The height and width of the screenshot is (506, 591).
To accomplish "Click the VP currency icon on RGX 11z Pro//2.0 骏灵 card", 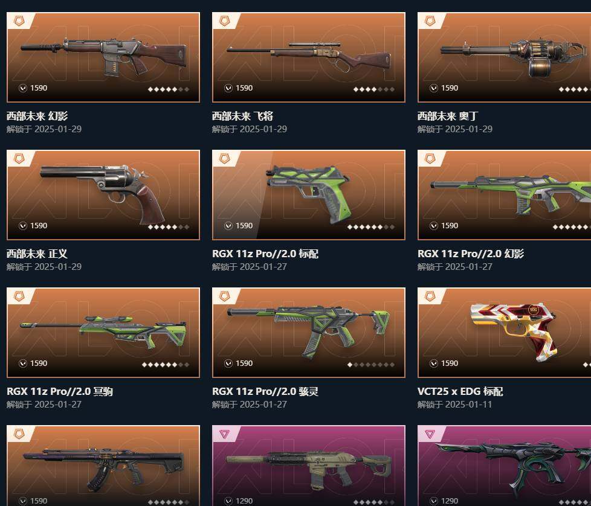I will point(228,363).
